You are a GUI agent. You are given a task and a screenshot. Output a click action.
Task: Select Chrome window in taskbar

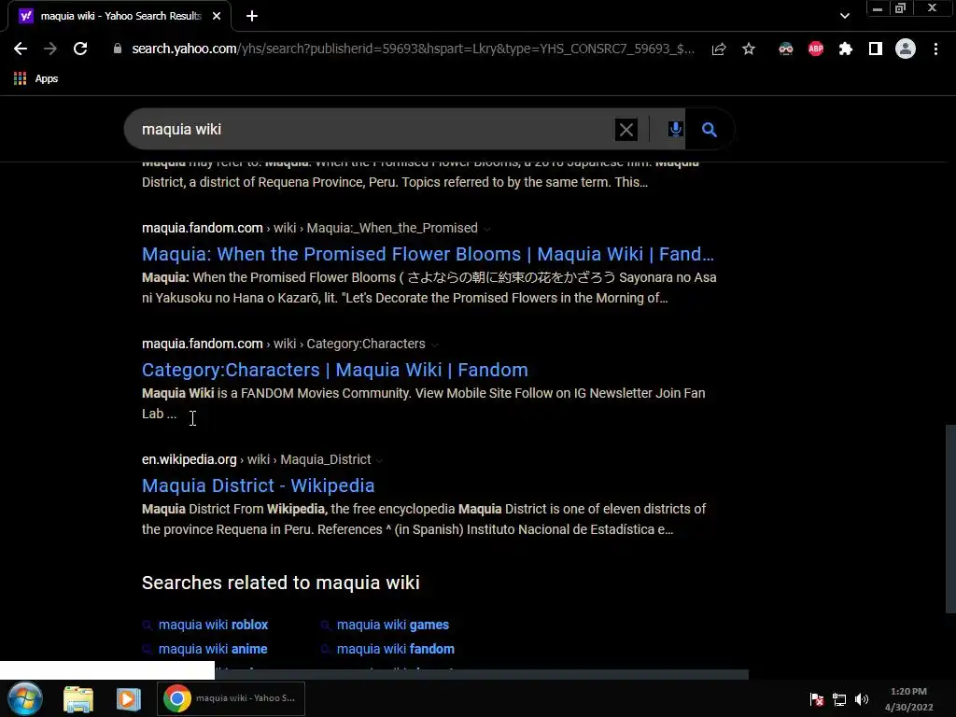click(x=232, y=698)
